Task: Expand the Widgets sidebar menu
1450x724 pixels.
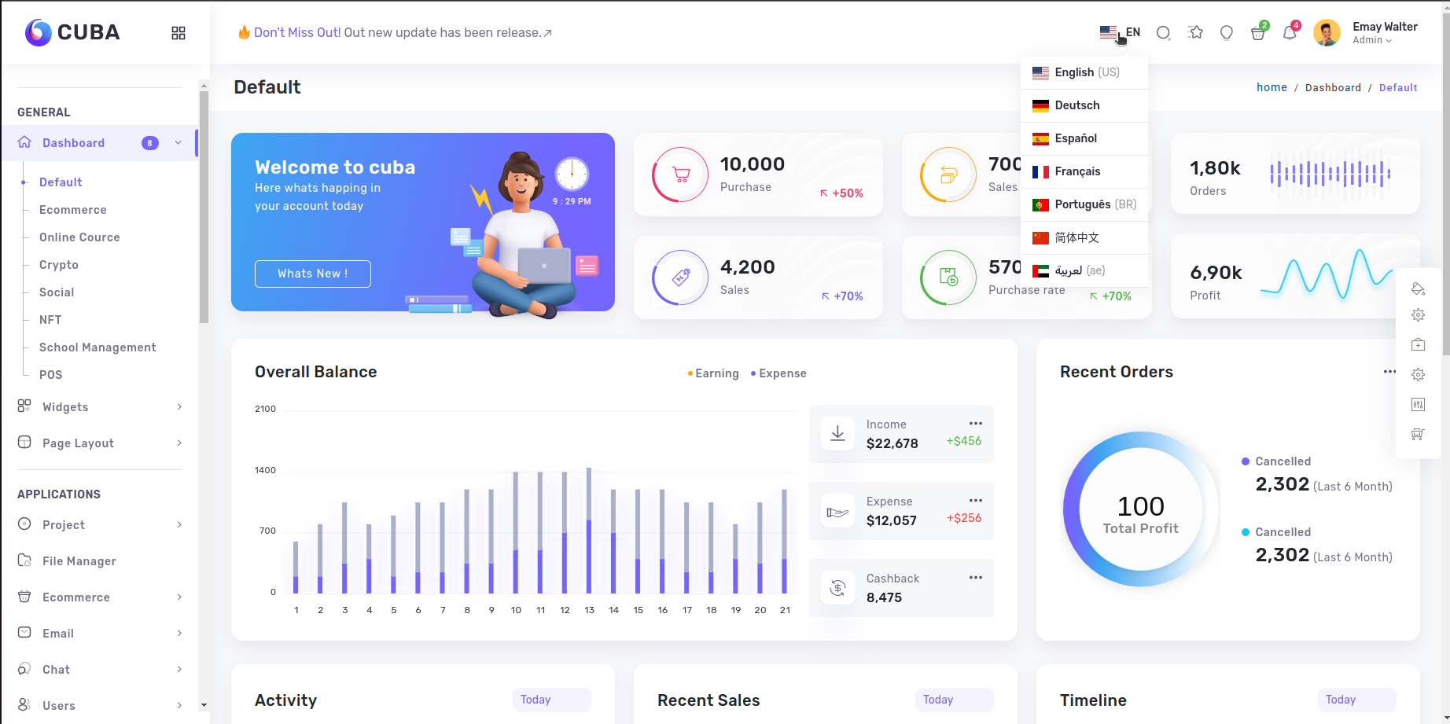Action: [x=100, y=407]
